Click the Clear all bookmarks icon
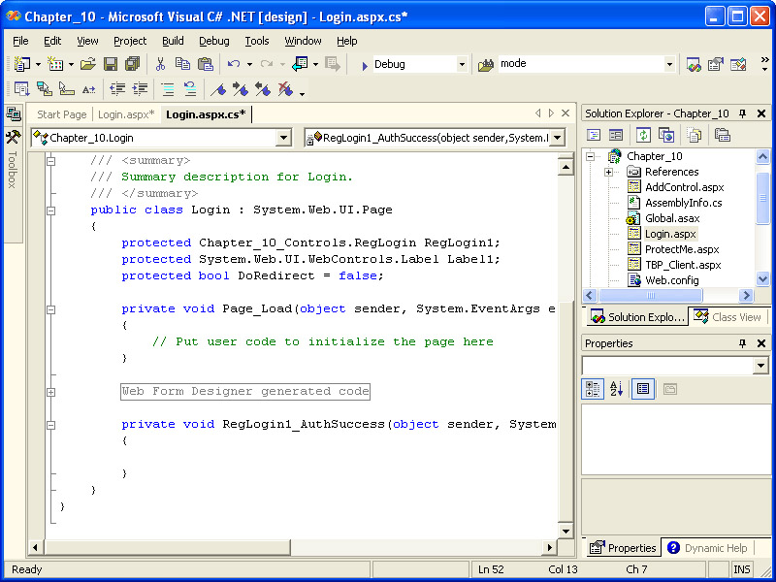This screenshot has width=776, height=582. 286,89
